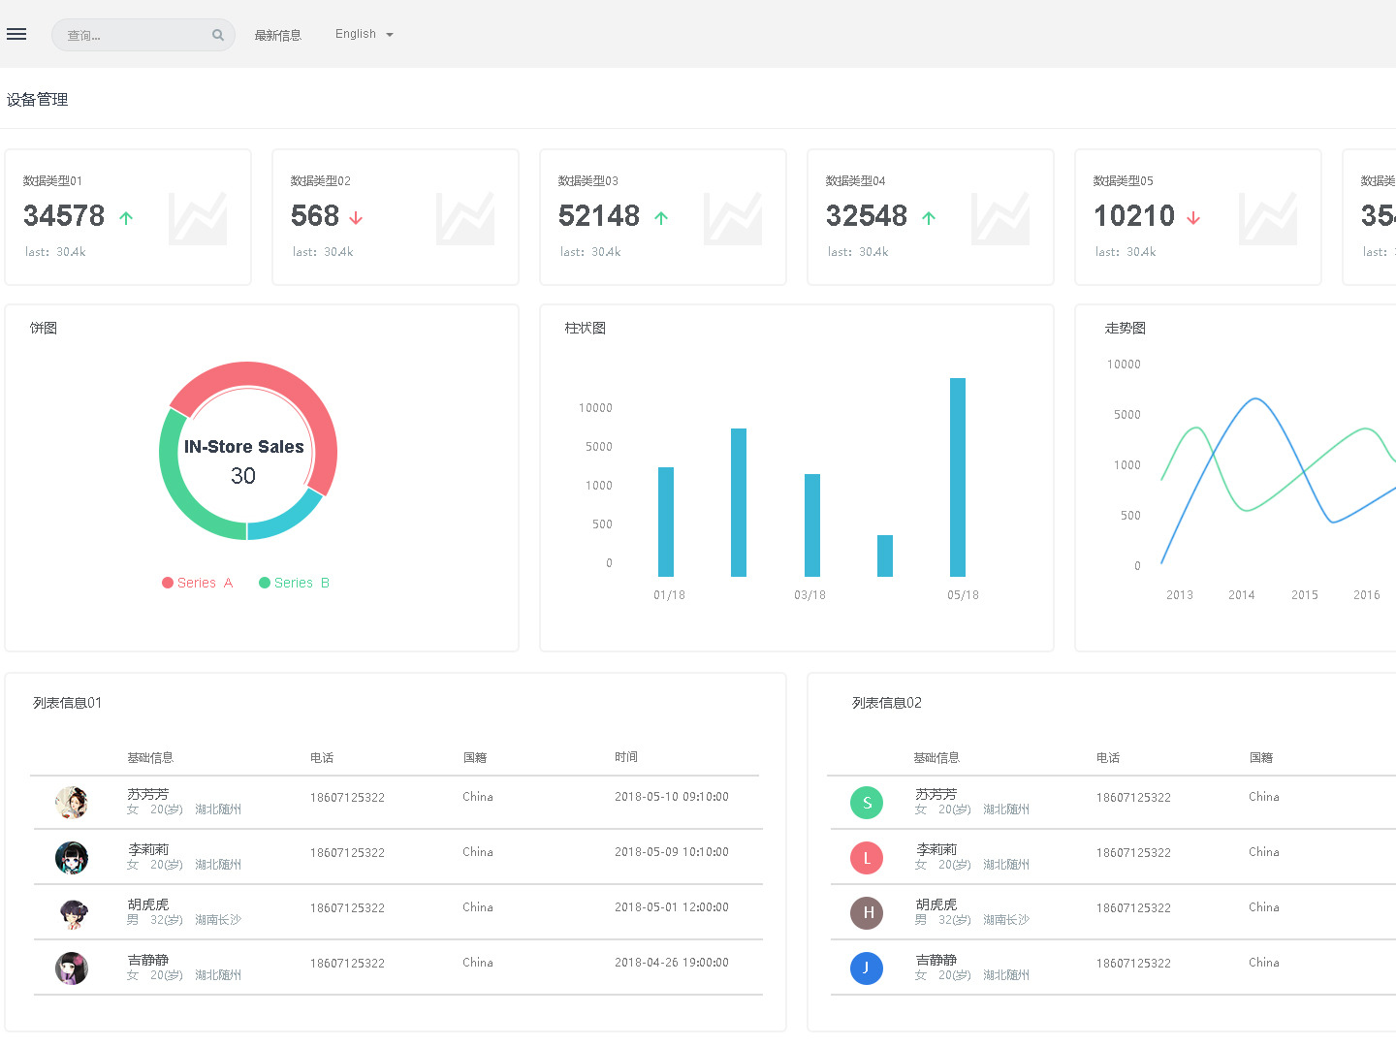The height and width of the screenshot is (1047, 1396).
Task: Click 电话 column header in 列表信息01
Action: tap(322, 758)
